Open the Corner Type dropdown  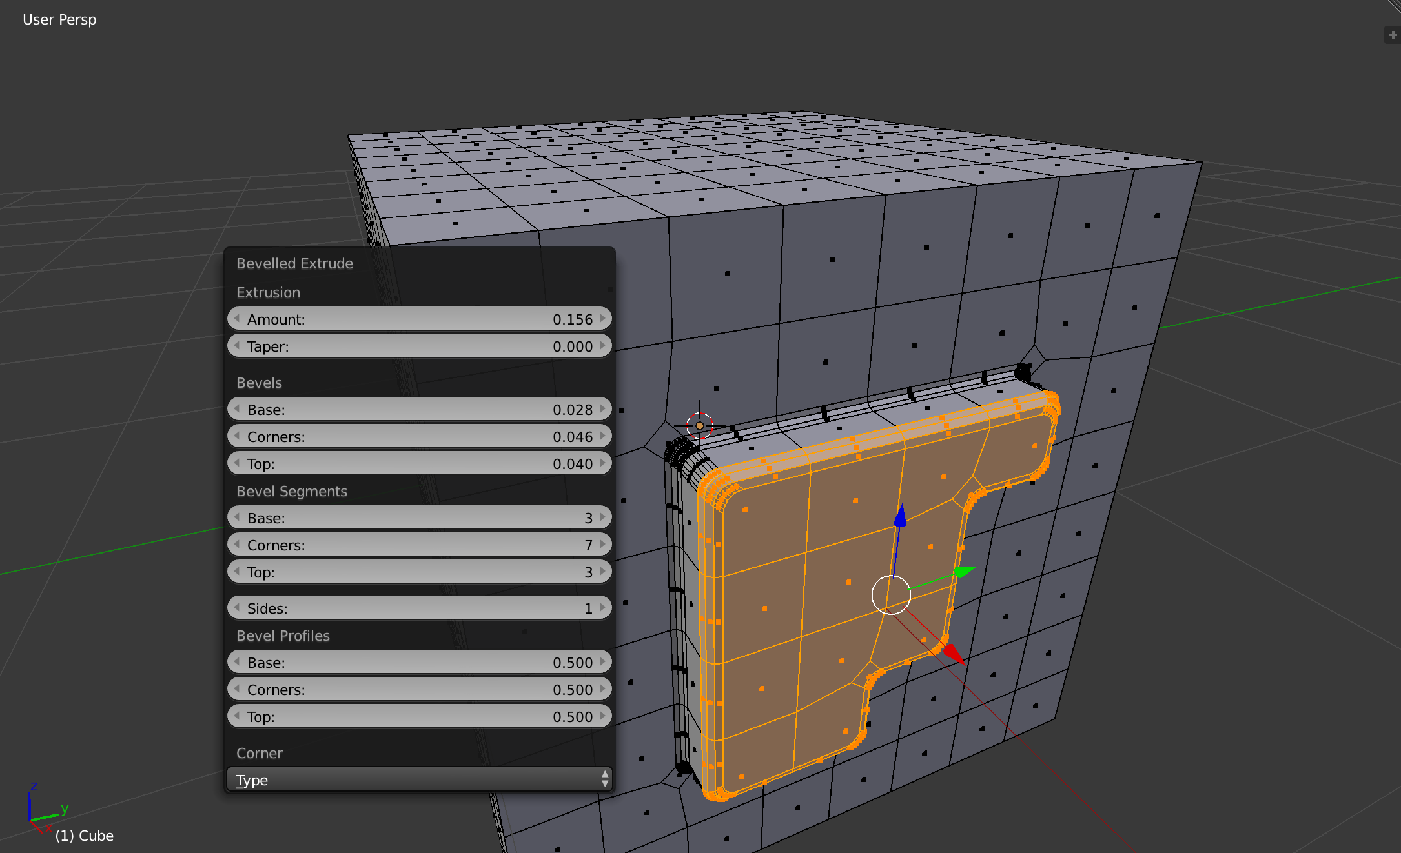[419, 779]
